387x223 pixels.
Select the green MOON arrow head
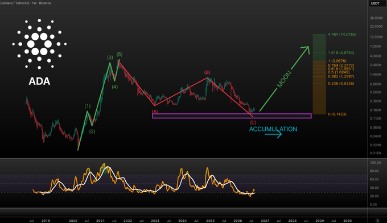click(x=306, y=49)
